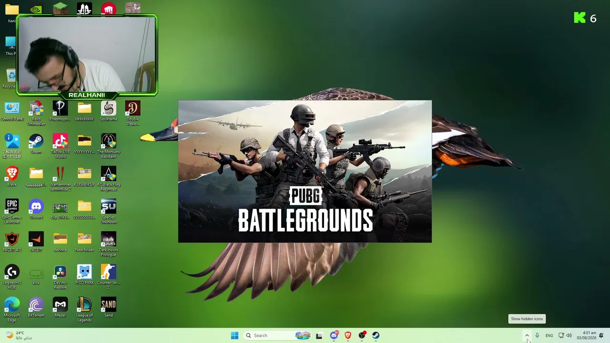Select the clip_01KV video file on desktop

click(x=60, y=211)
